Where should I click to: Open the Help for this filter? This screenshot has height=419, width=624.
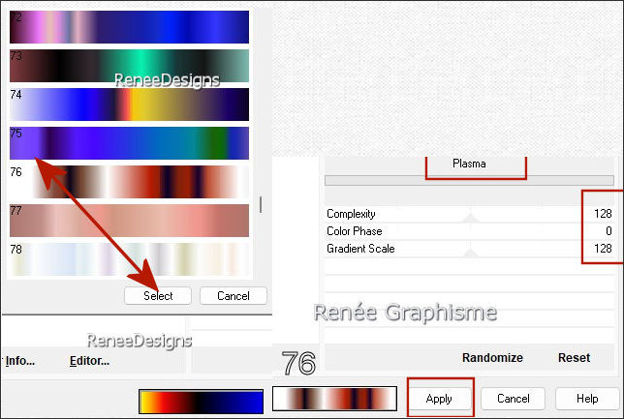[586, 398]
